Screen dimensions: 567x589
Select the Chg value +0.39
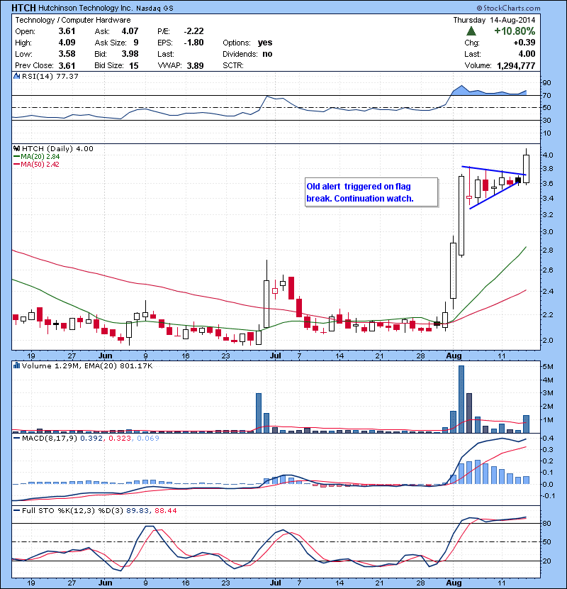(x=524, y=43)
